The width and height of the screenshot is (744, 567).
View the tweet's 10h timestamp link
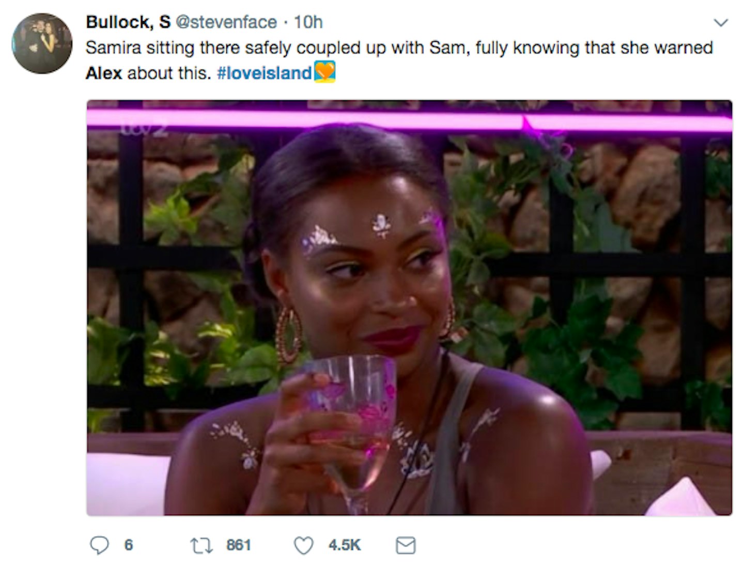click(308, 22)
